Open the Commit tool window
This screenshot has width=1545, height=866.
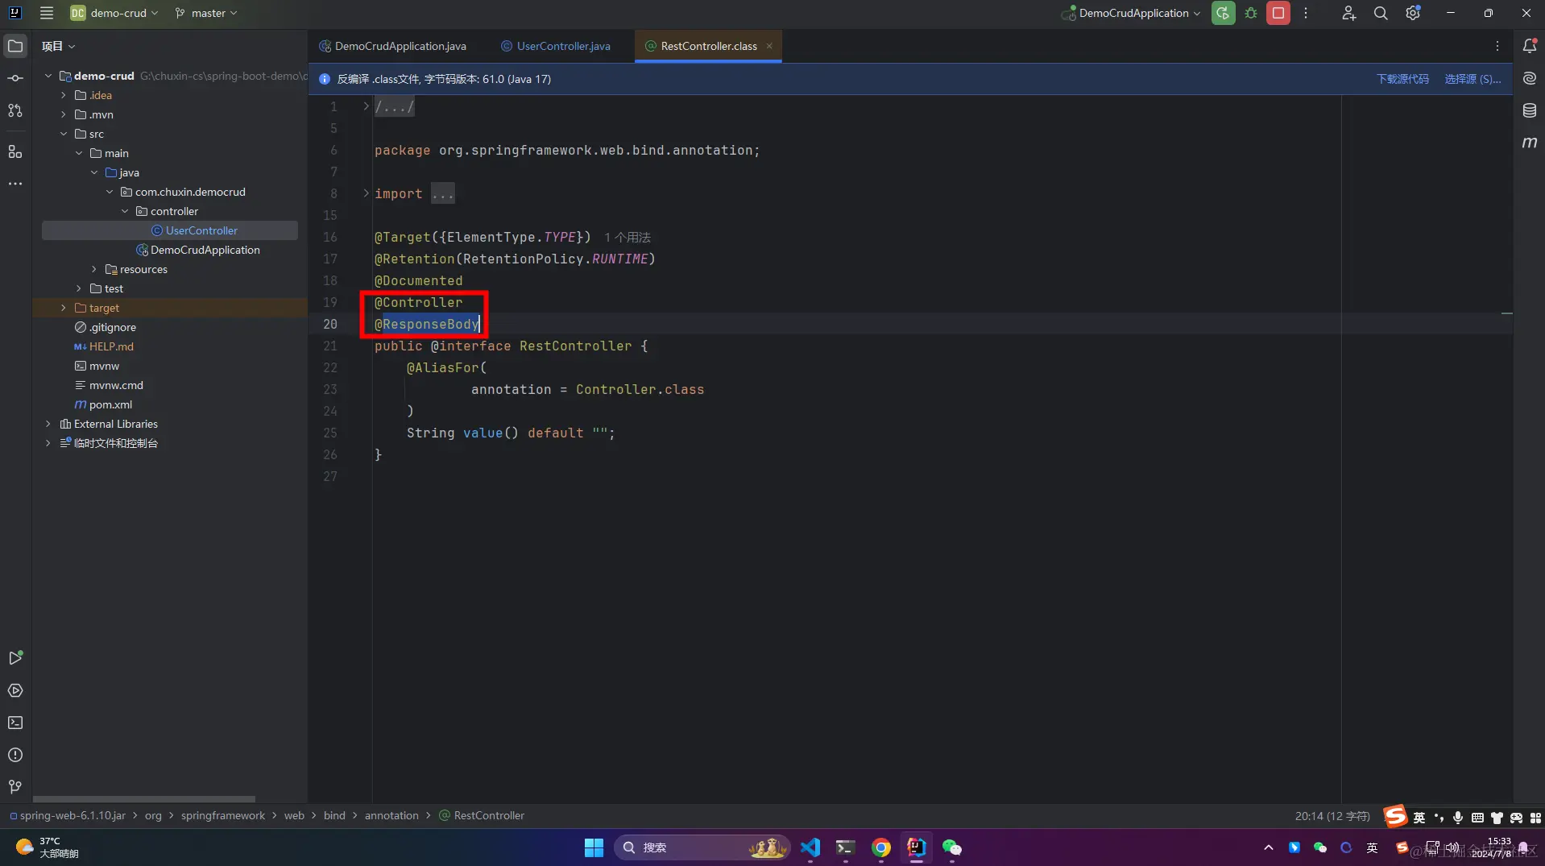click(x=15, y=78)
